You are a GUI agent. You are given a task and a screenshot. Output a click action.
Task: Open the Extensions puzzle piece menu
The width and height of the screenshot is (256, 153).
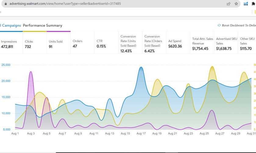click(x=253, y=4)
